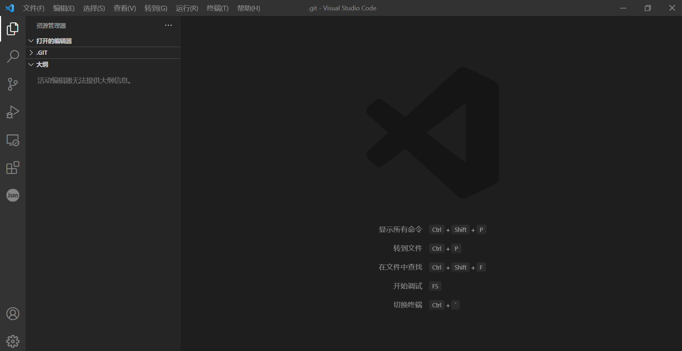Viewport: 682px width, 351px height.
Task: Open the 查看(V) menu
Action: pyautogui.click(x=125, y=8)
